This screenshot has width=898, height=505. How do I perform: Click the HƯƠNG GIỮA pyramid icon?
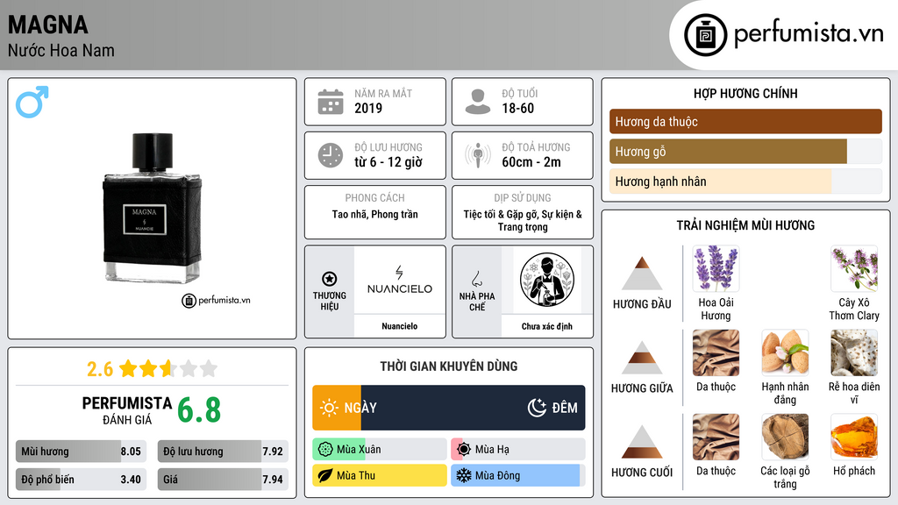tap(642, 358)
